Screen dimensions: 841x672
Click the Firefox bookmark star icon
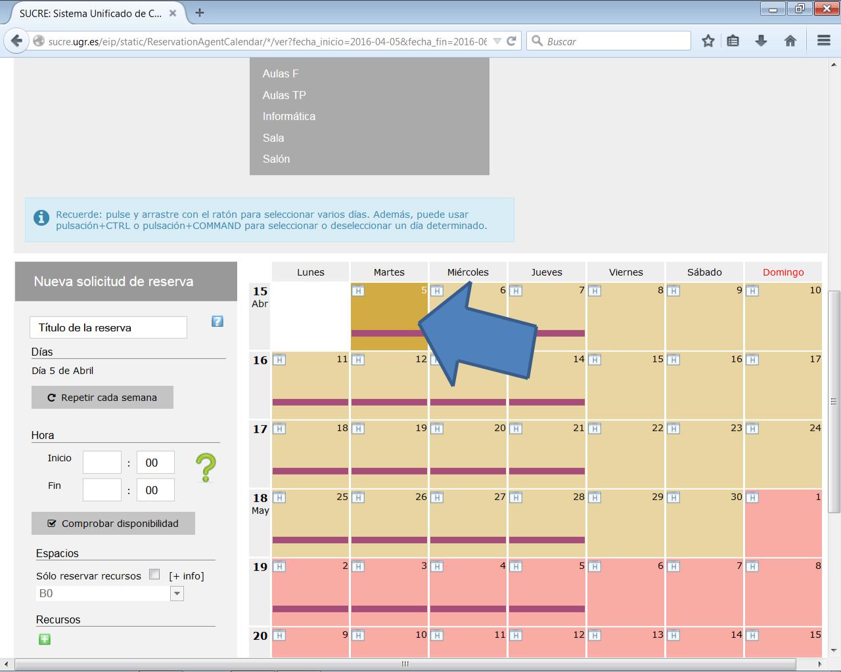pos(708,41)
